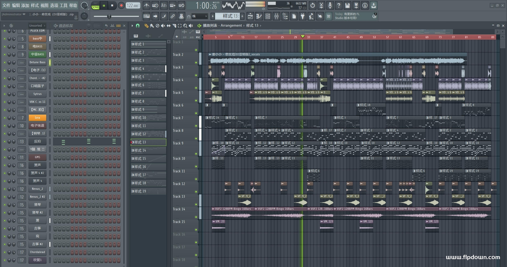Open the 文件 menu
This screenshot has height=267, width=507.
[x=6, y=6]
